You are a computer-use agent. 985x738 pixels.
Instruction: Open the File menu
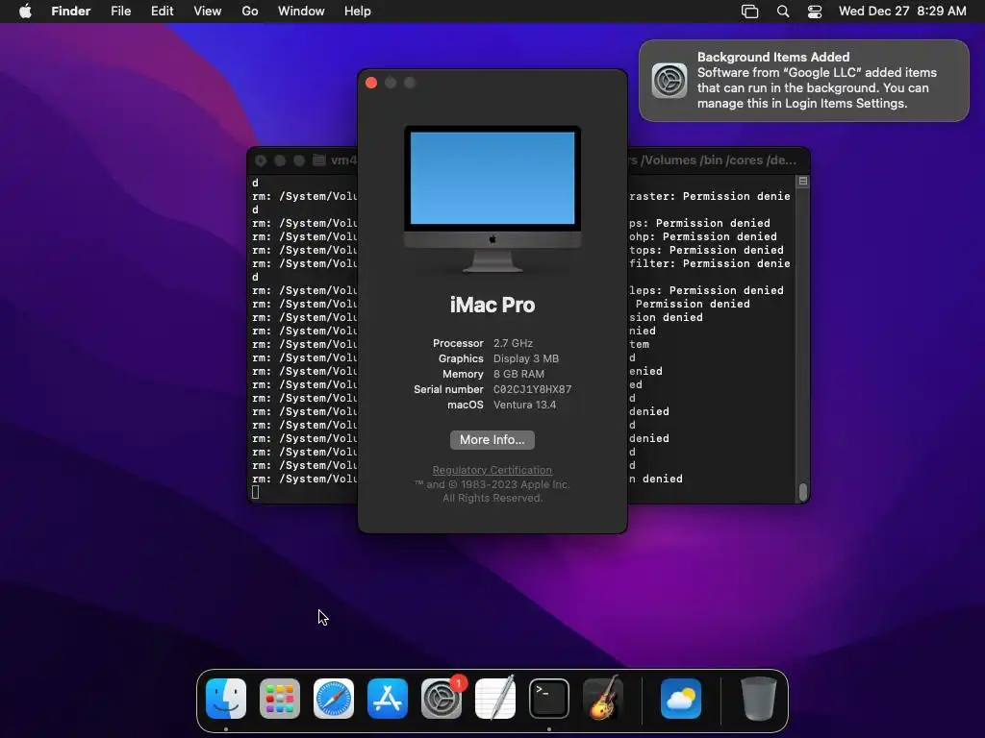[120, 12]
